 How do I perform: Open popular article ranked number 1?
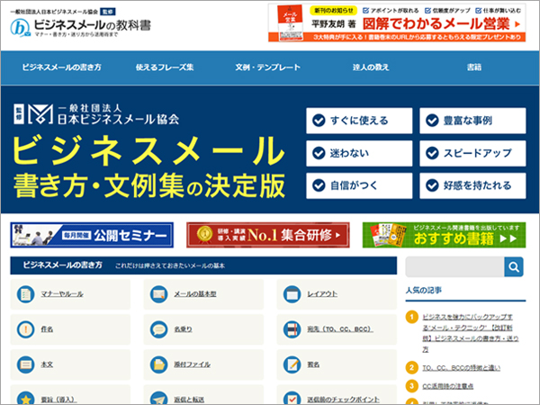(471, 333)
